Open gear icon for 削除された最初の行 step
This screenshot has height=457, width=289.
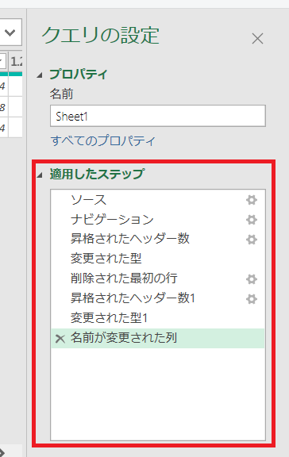pos(252,279)
